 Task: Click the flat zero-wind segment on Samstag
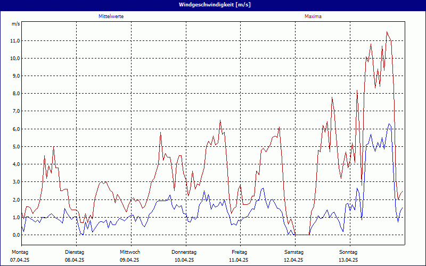click(302, 235)
